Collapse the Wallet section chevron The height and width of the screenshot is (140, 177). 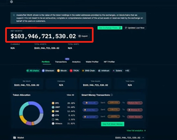(143, 138)
